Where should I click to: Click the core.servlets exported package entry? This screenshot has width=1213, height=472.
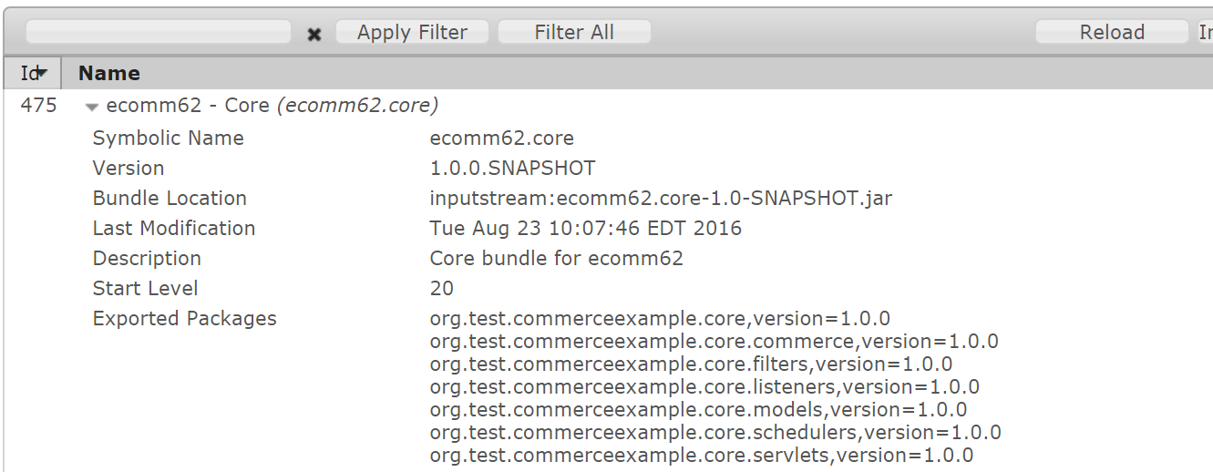point(701,456)
